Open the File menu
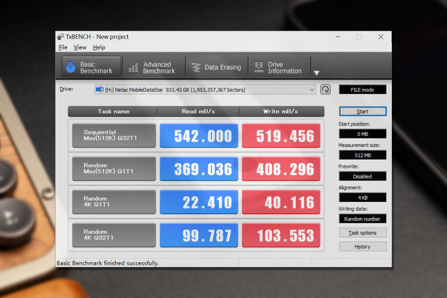447x298 pixels. tap(63, 47)
